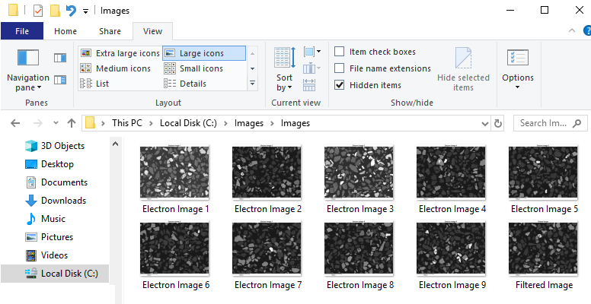
Task: Click the Options icon in ribbon
Action: [517, 68]
